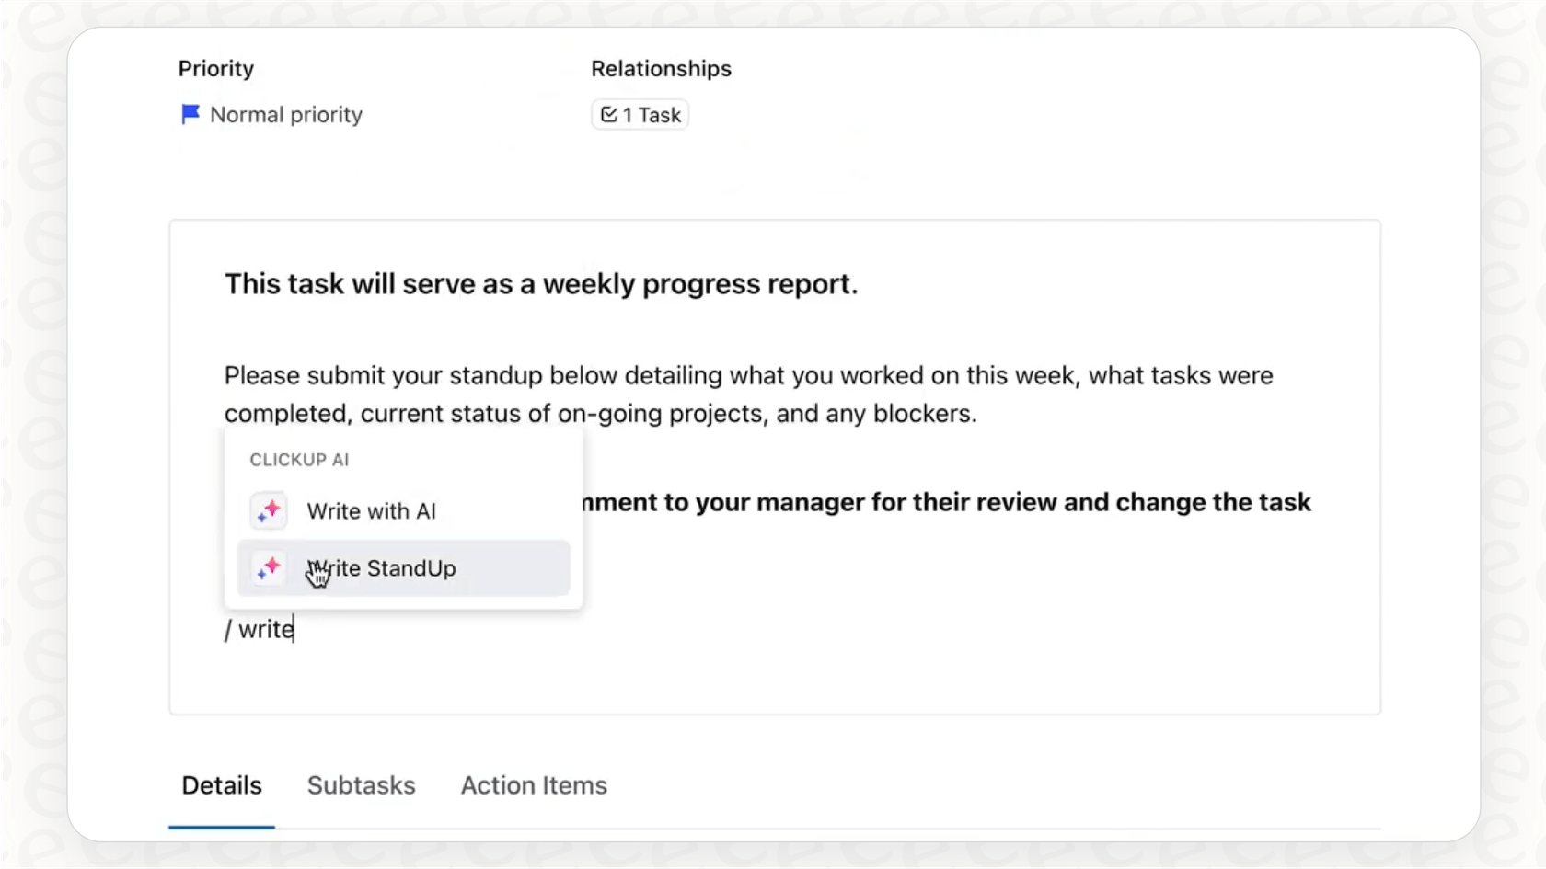This screenshot has width=1546, height=869.
Task: Place cursor in the '/ write' command line
Action: (266, 630)
